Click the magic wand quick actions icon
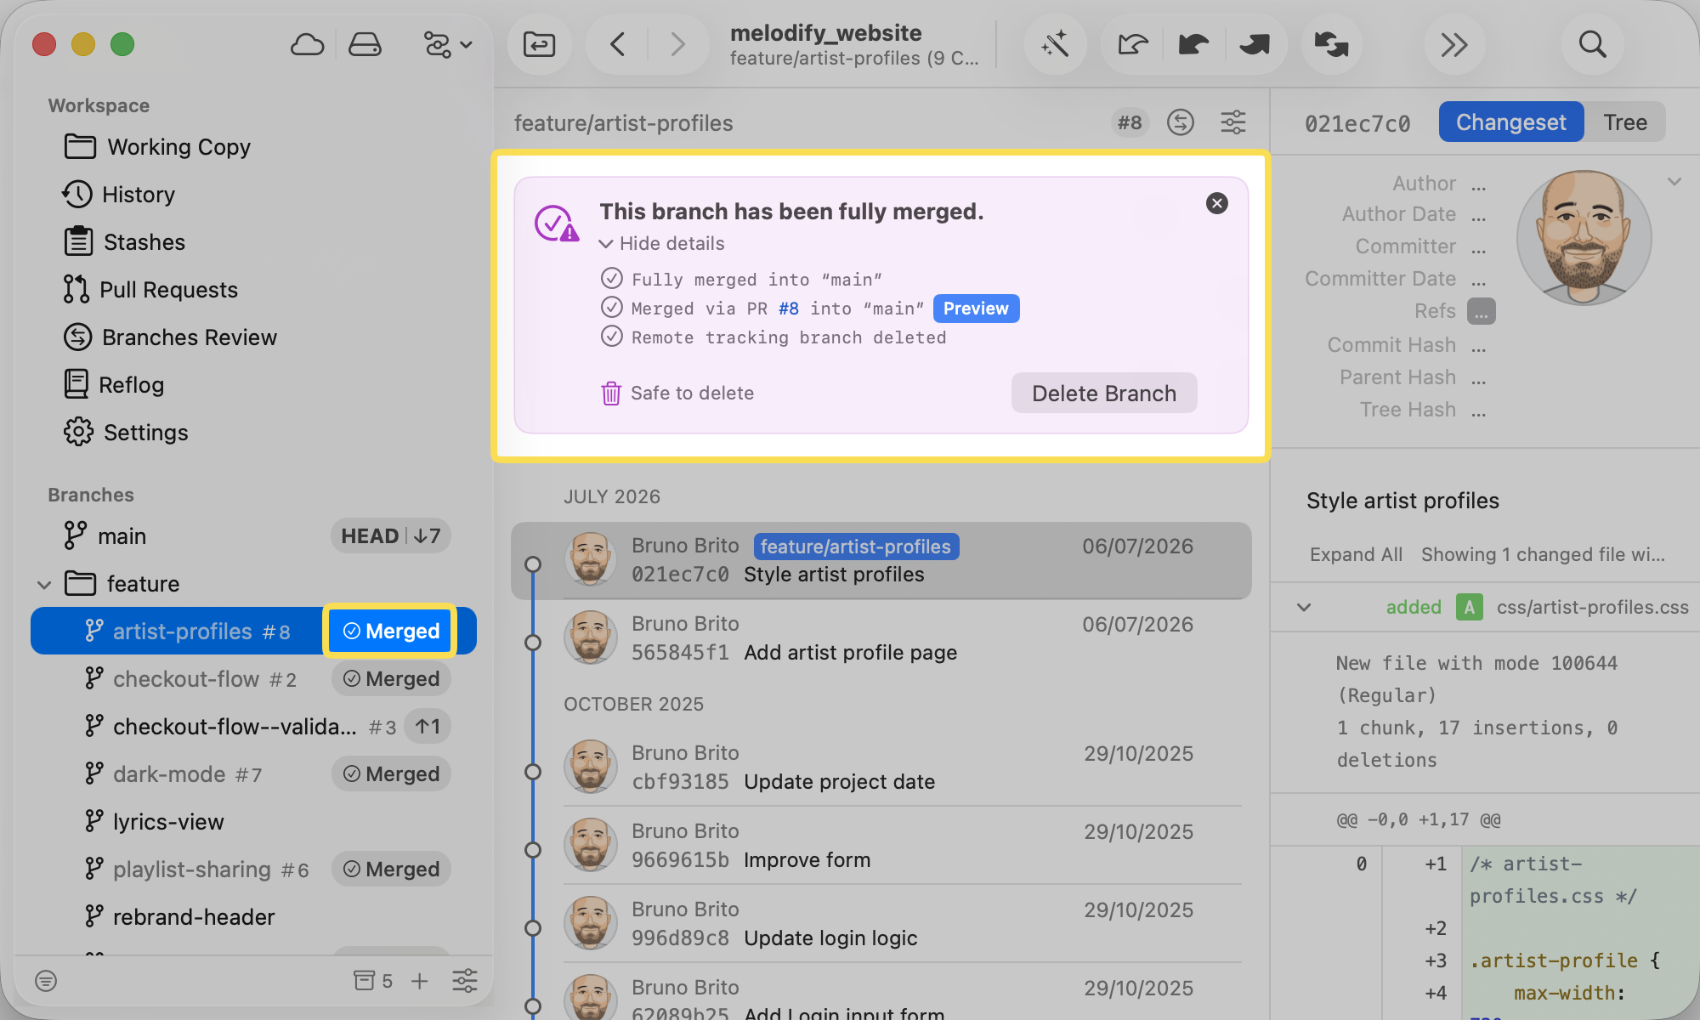This screenshot has height=1020, width=1700. (x=1055, y=44)
